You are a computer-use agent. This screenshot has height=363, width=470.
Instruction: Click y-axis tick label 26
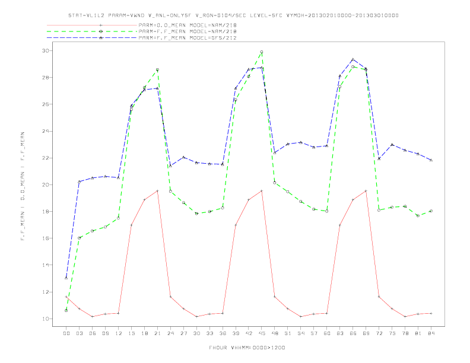coord(46,104)
